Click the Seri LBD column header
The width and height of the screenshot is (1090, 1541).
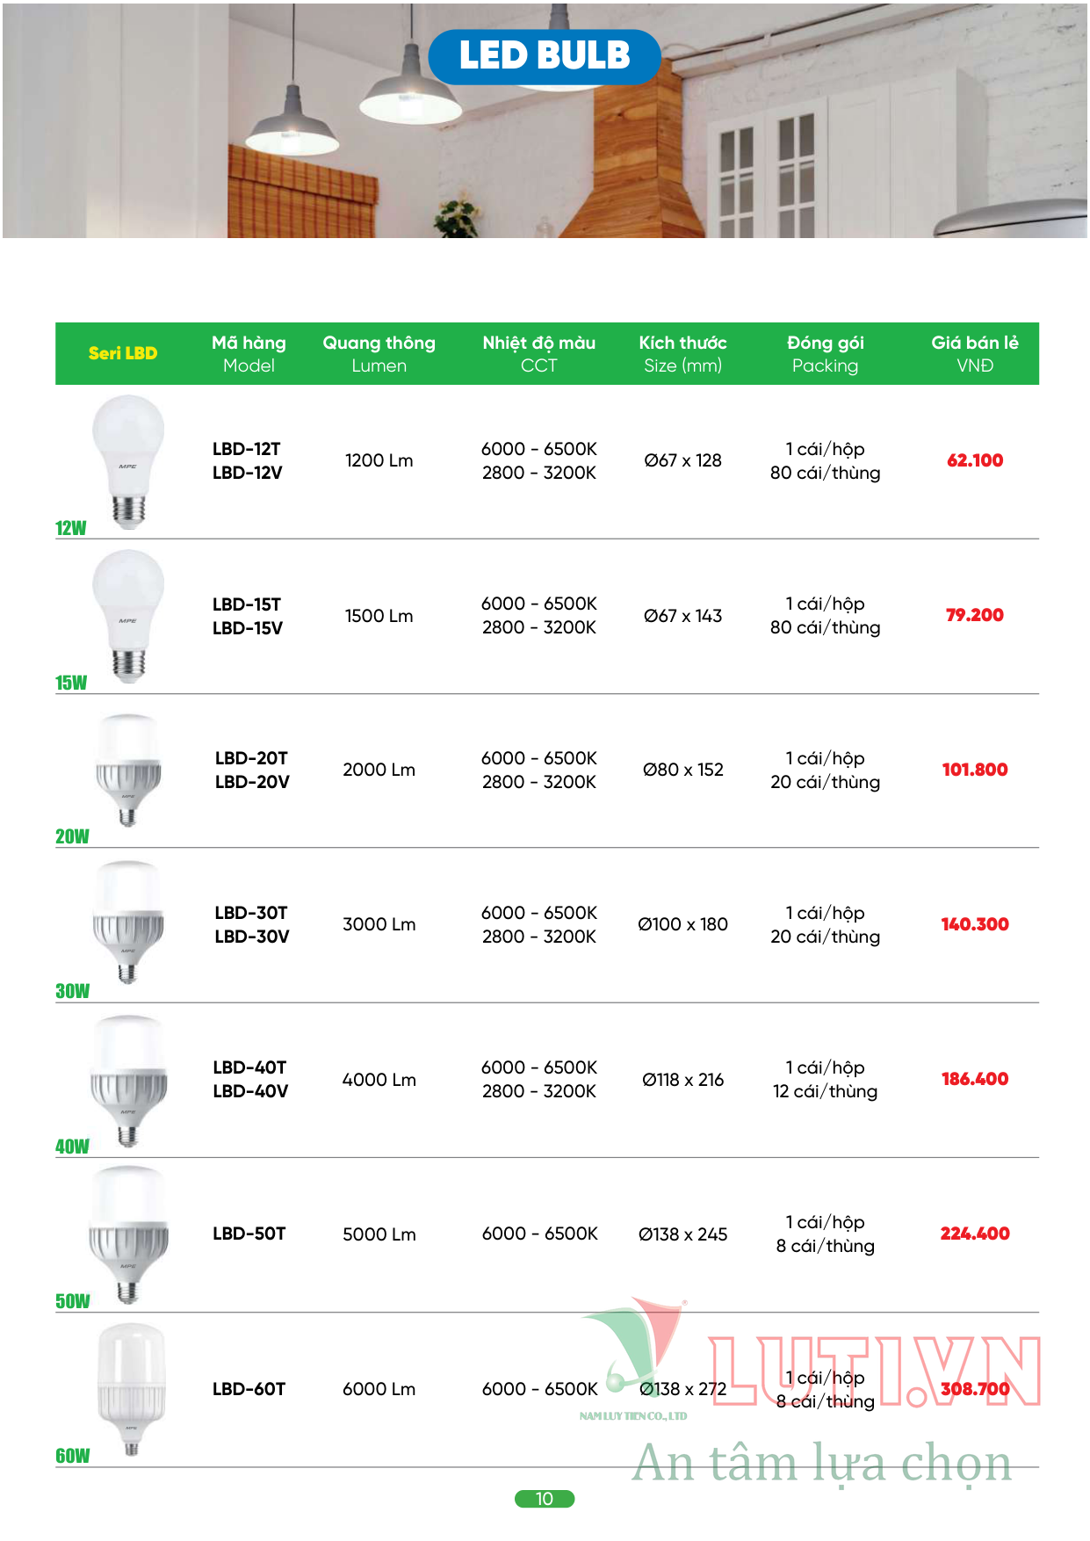click(123, 353)
